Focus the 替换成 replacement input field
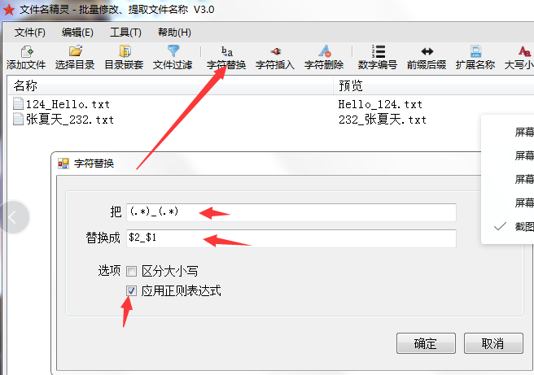Image resolution: width=534 pixels, height=375 pixels. click(x=291, y=238)
